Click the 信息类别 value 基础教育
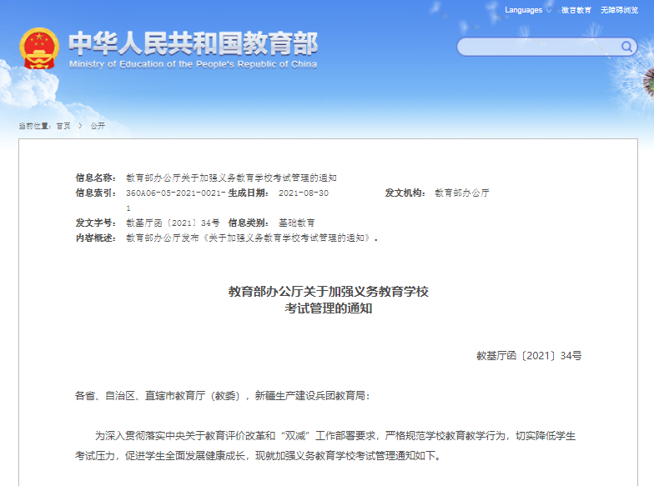Image resolution: width=654 pixels, height=486 pixels. (297, 223)
